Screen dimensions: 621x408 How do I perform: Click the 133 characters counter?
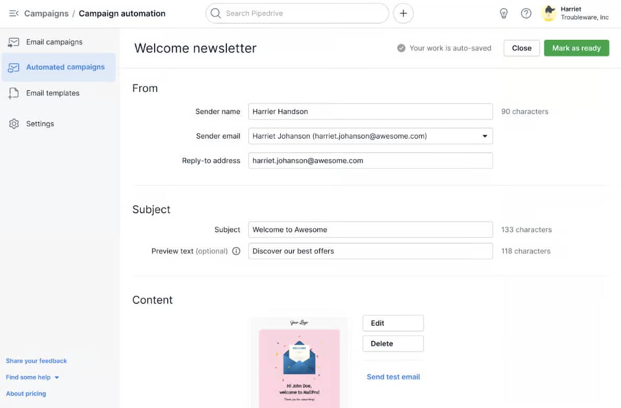tap(526, 230)
